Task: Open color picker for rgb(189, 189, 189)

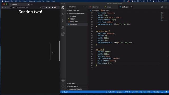Action: pyautogui.click(x=115, y=42)
